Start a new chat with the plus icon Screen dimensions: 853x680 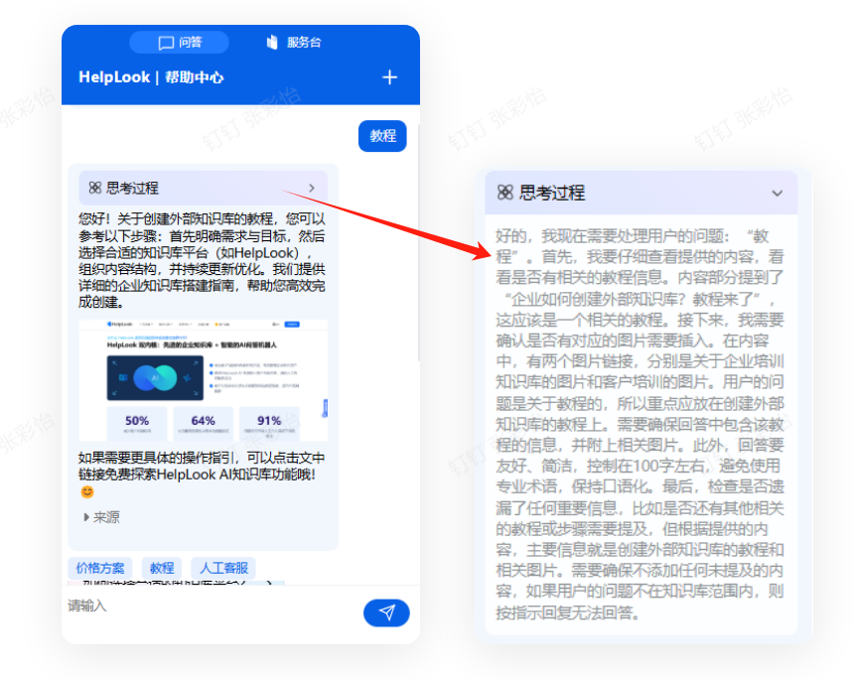point(389,77)
